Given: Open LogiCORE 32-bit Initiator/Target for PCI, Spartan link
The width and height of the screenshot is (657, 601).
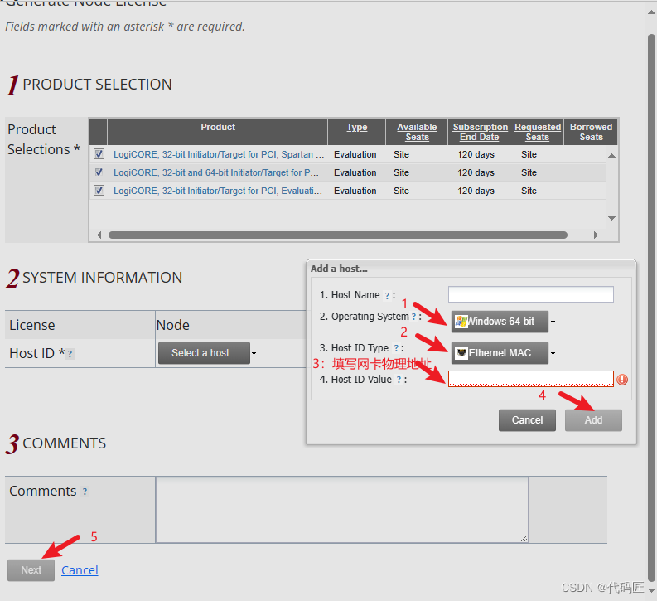Looking at the screenshot, I should coord(219,154).
